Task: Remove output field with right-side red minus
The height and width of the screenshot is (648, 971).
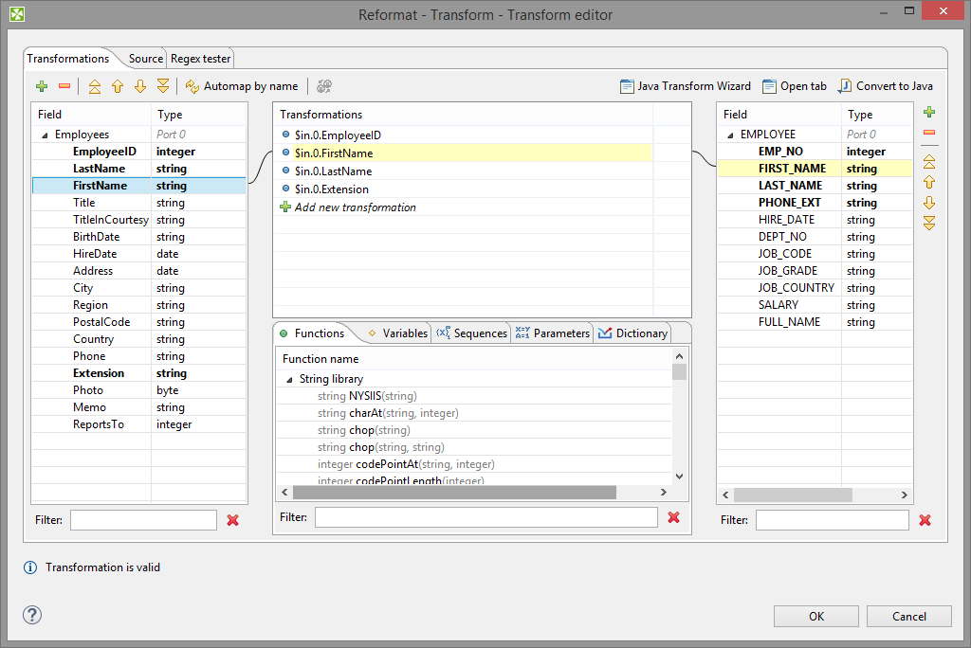Action: [929, 133]
